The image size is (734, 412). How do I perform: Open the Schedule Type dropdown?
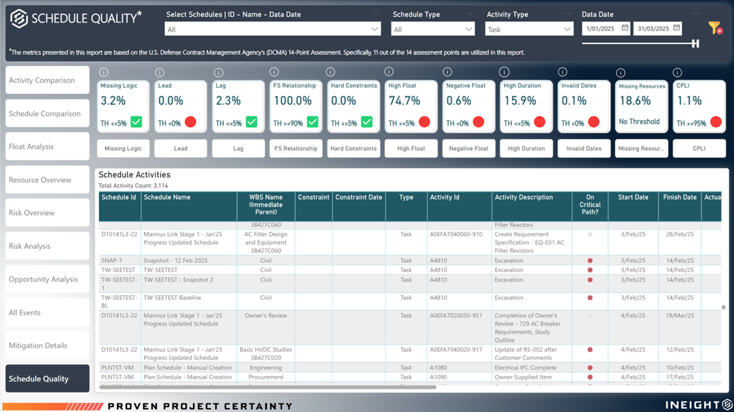pyautogui.click(x=468, y=29)
